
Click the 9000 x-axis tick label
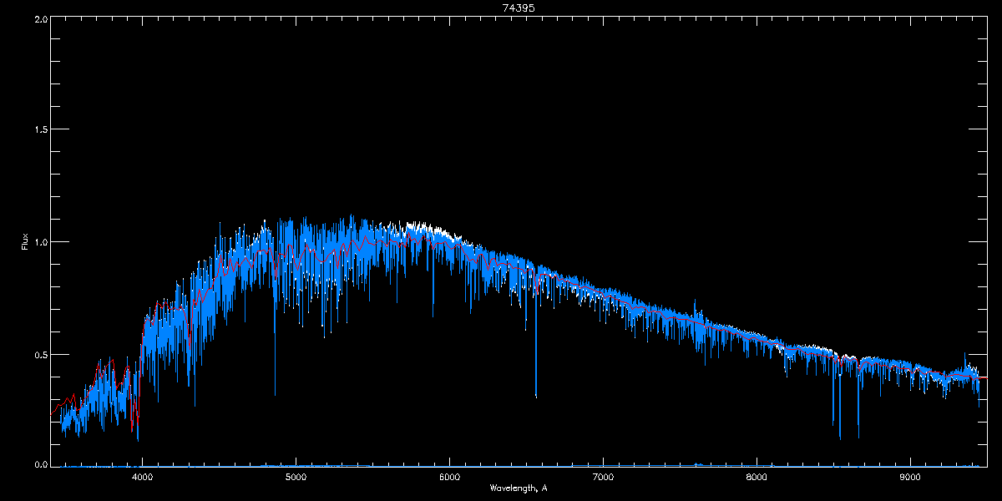910,478
